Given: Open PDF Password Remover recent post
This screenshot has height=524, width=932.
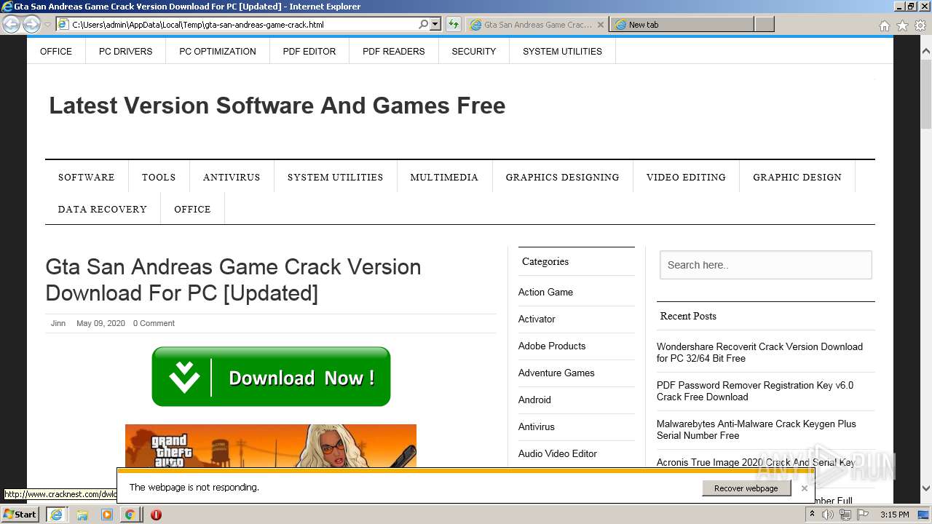Looking at the screenshot, I should [x=755, y=391].
